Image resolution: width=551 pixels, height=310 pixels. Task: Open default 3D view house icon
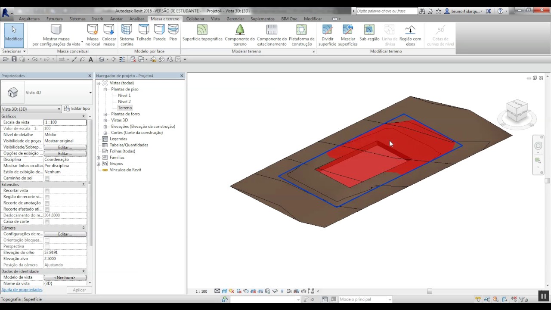102,59
